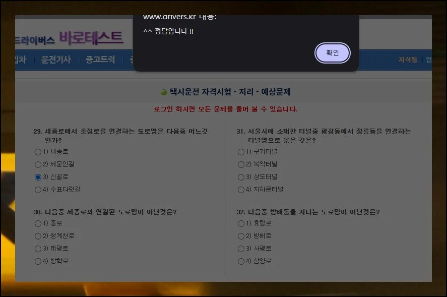Open the 지식통 menu link

[408, 60]
